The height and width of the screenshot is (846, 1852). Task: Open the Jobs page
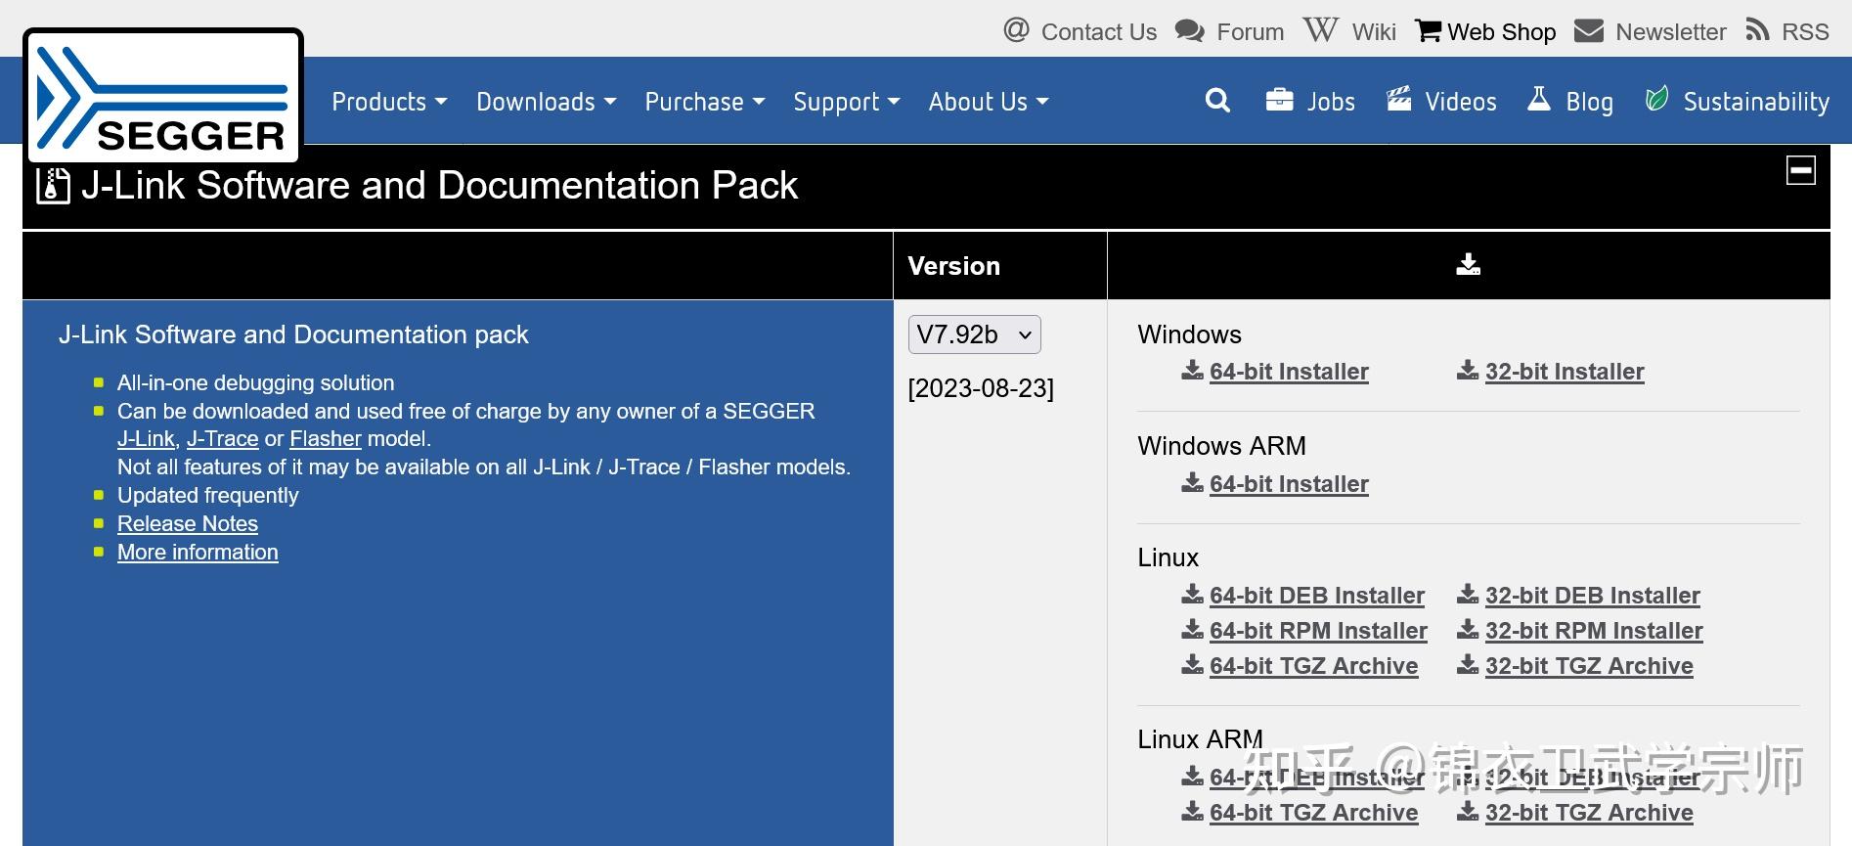coord(1331,102)
